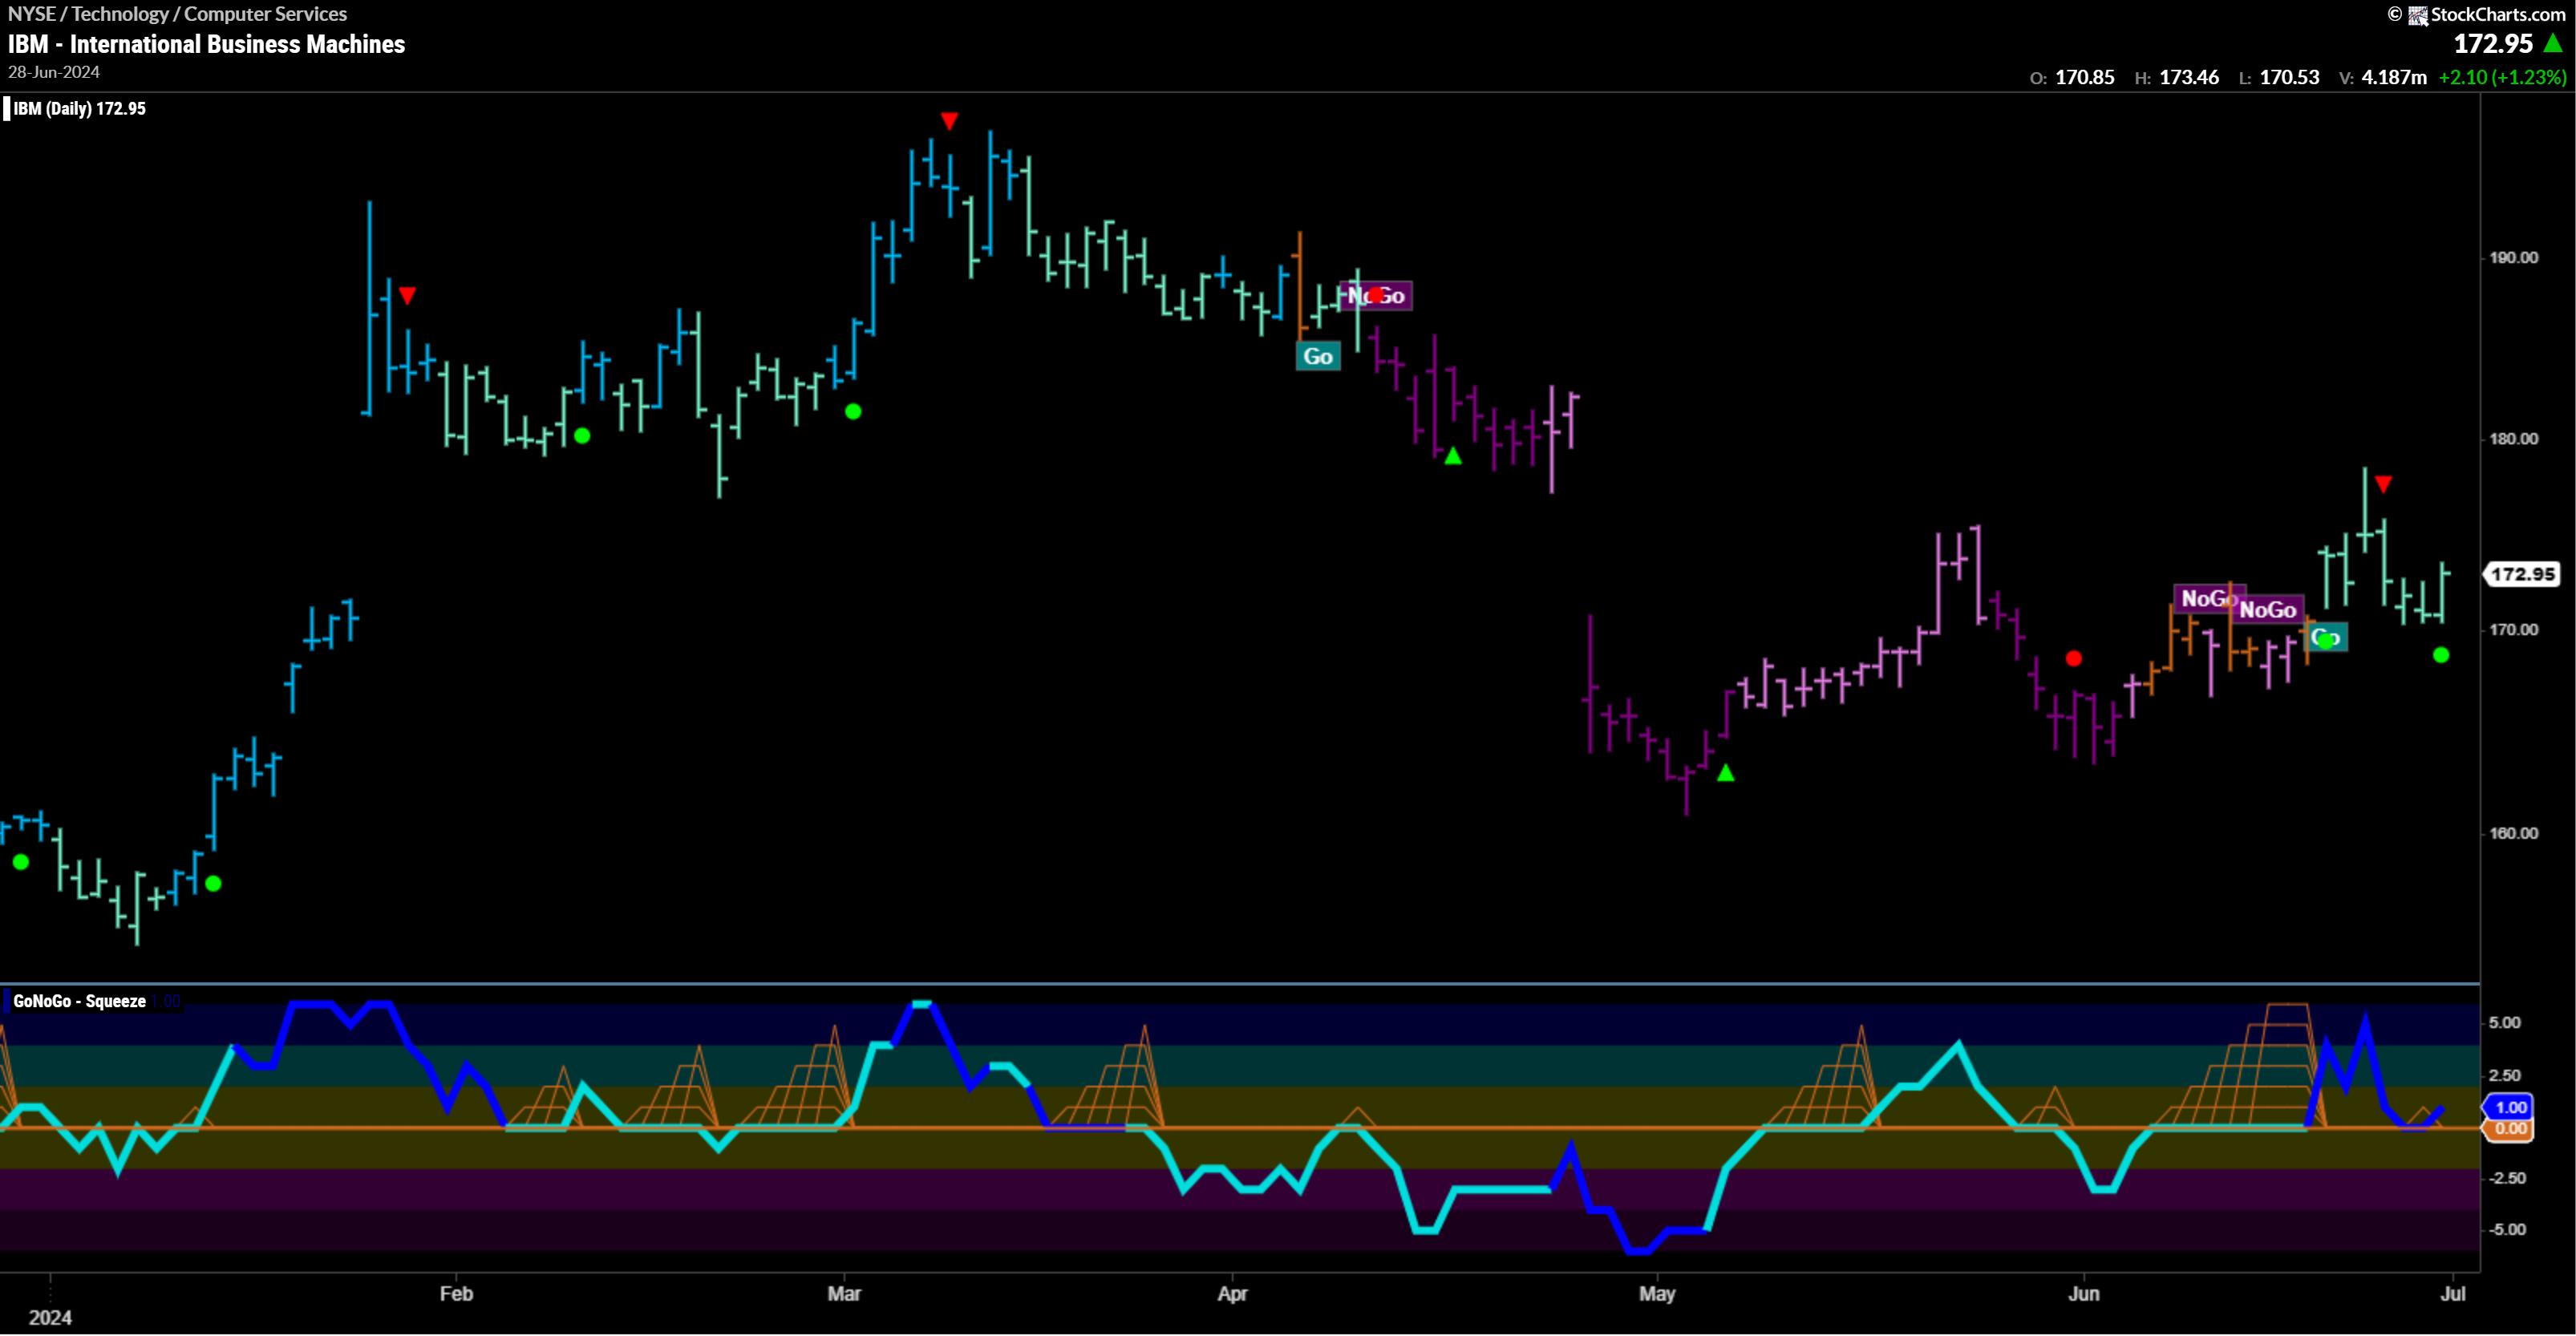
Task: Click the Mar label on time axis
Action: (844, 1293)
